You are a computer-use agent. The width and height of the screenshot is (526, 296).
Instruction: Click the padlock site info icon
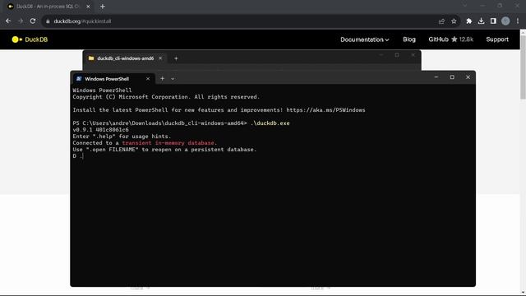(x=48, y=21)
